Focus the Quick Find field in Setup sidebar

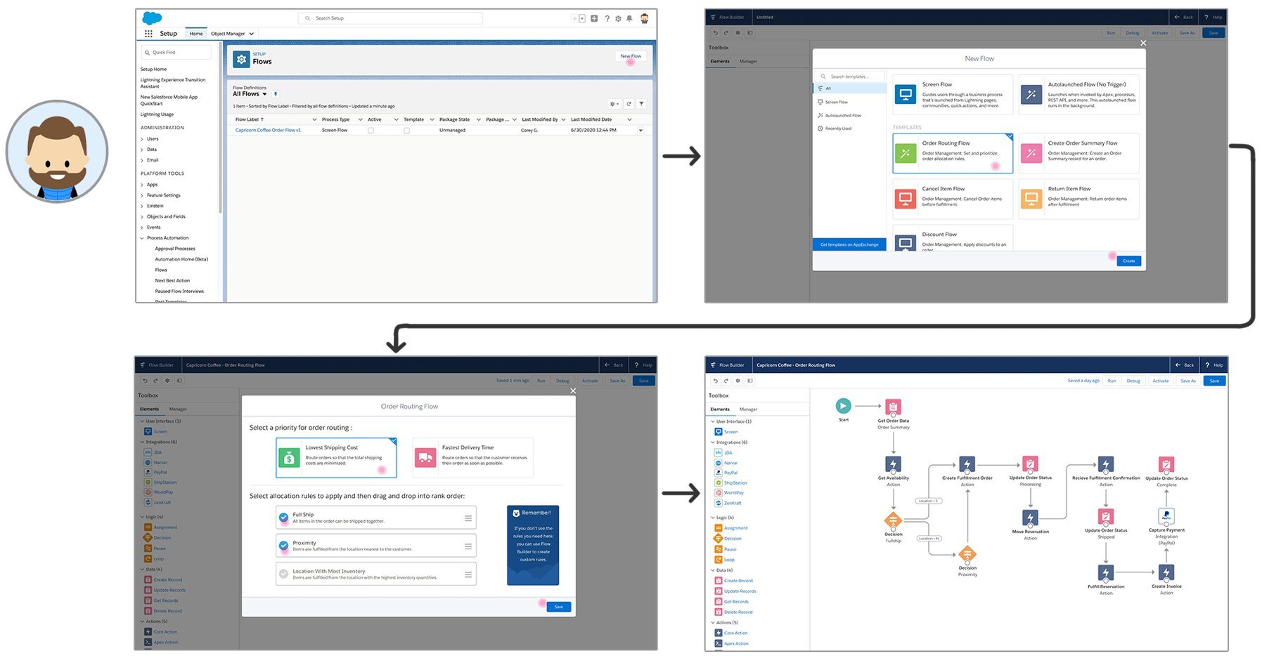(176, 53)
